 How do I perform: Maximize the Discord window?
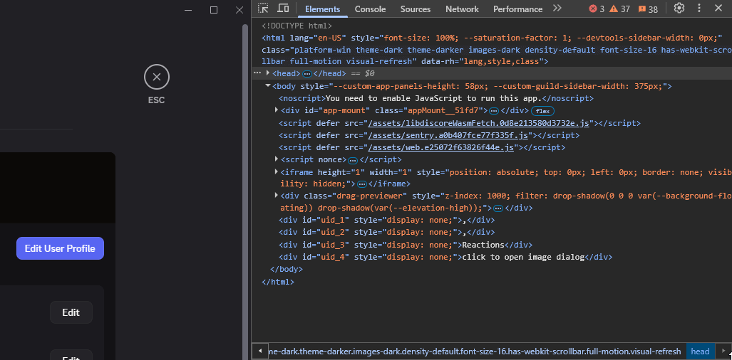(x=214, y=10)
